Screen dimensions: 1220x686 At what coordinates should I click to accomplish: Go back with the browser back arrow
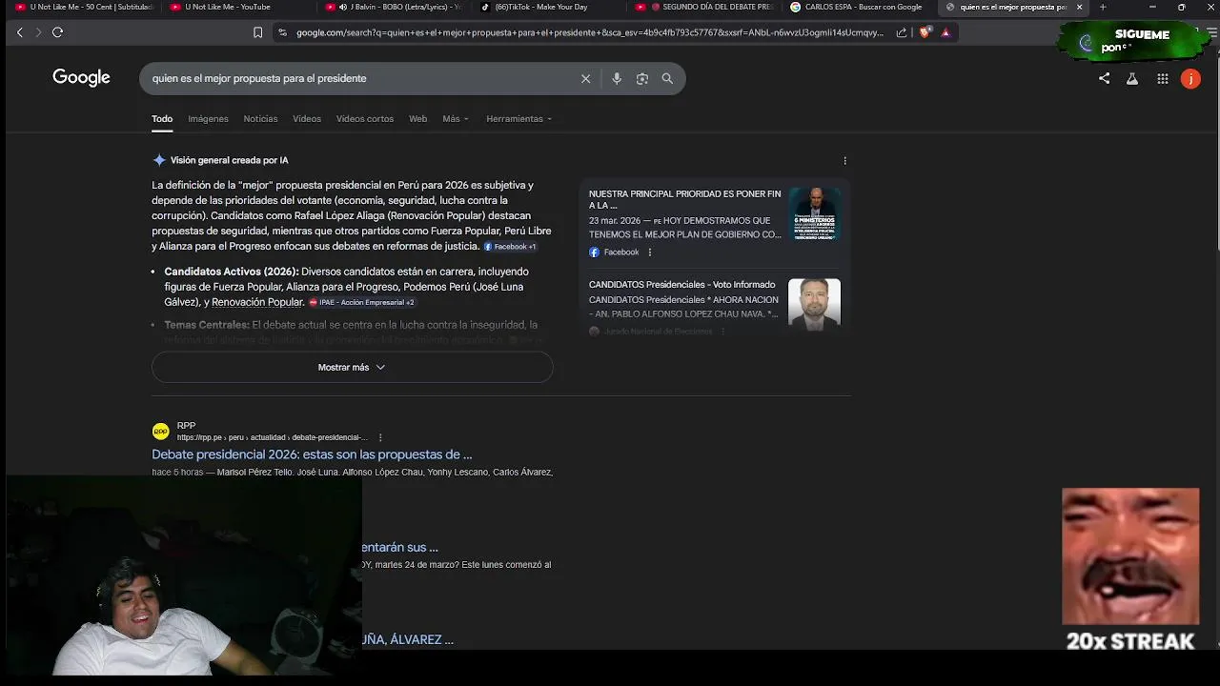point(19,32)
